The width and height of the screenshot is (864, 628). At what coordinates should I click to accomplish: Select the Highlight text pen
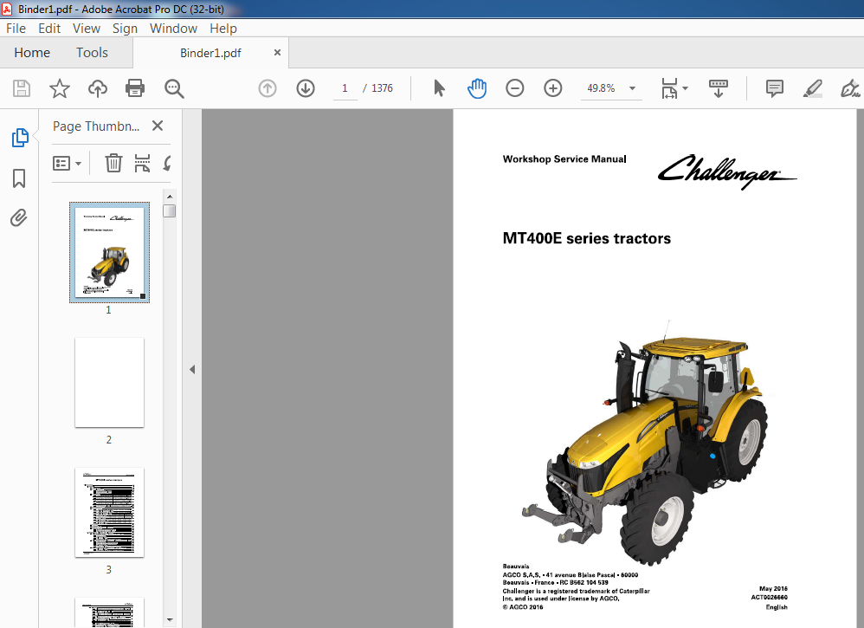point(813,88)
